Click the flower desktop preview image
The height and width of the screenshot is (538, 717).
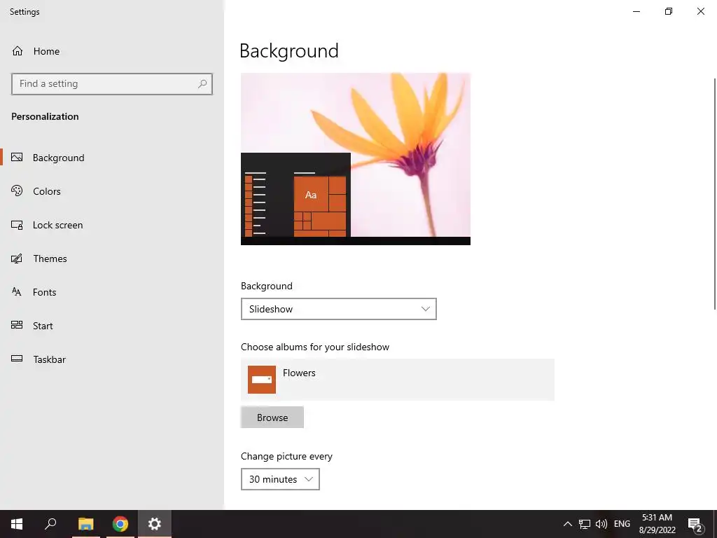pos(355,159)
